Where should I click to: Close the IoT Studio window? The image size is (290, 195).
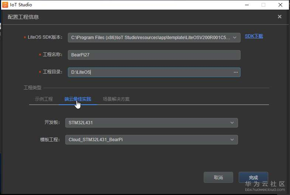280,5
